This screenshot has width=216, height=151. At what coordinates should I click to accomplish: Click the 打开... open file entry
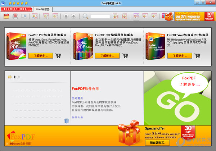(18, 77)
